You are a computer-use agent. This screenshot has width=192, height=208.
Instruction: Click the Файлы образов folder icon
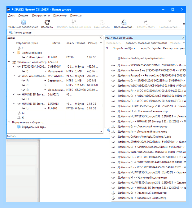pos(18,53)
